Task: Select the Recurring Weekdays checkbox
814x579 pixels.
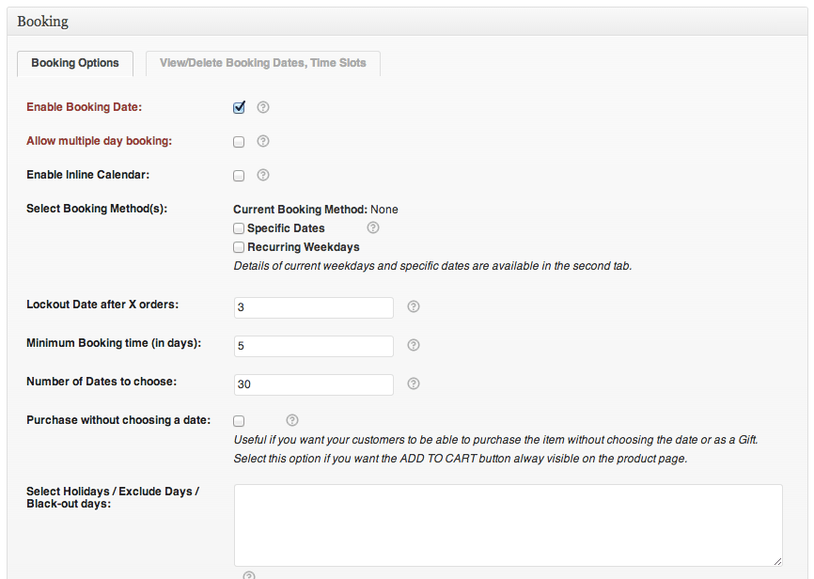Action: (x=239, y=247)
